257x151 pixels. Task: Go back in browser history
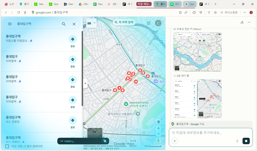click(6, 13)
